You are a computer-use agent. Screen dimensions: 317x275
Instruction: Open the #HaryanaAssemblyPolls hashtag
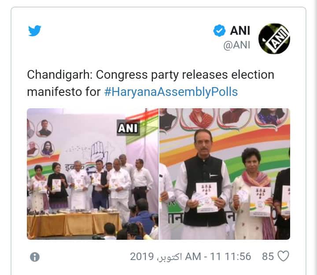click(x=171, y=92)
